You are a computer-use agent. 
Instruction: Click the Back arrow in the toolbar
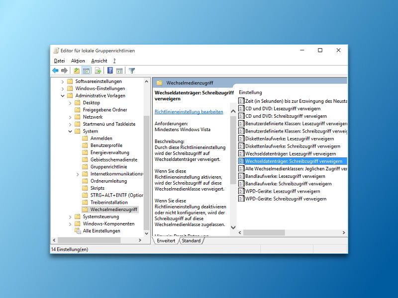pos(55,71)
